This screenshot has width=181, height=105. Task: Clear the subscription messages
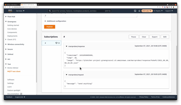tap(144, 37)
